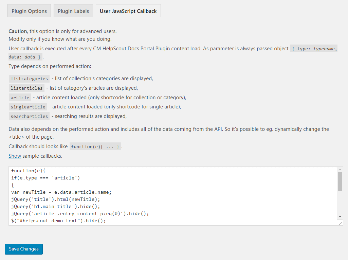Click the textarea resize handle in the corner
The height and width of the screenshot is (260, 348).
(x=340, y=222)
